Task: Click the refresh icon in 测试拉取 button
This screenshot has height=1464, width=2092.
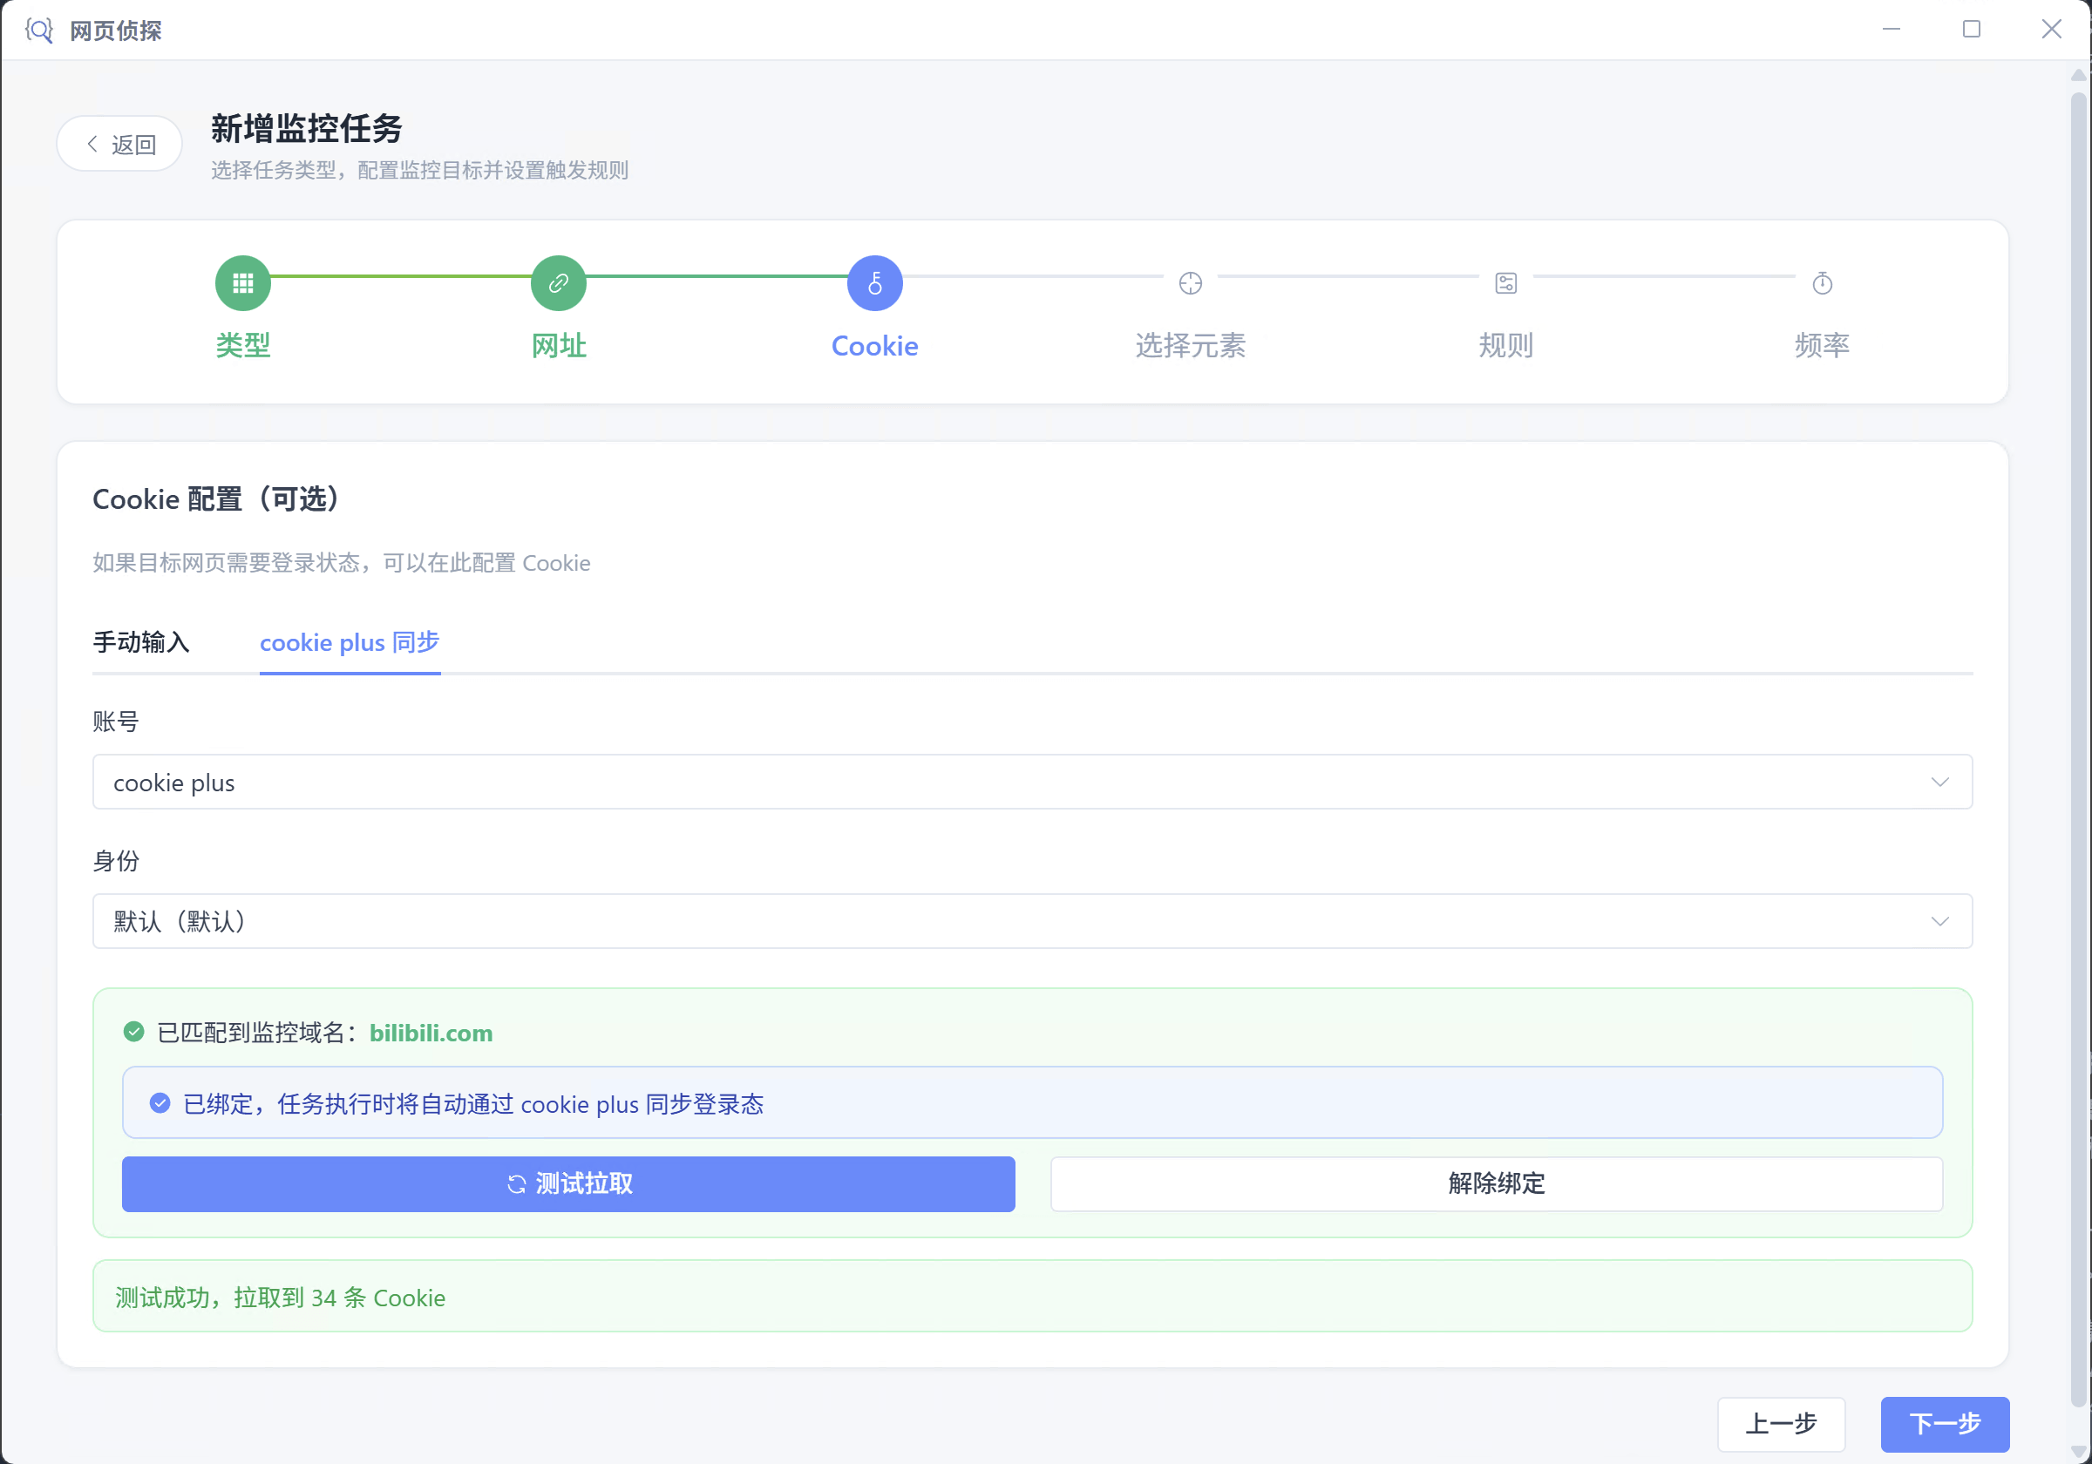Action: 517,1184
